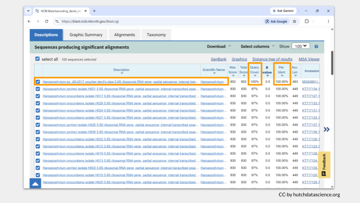
Task: Click the scrollbar up arrow
Action: pos(332,29)
